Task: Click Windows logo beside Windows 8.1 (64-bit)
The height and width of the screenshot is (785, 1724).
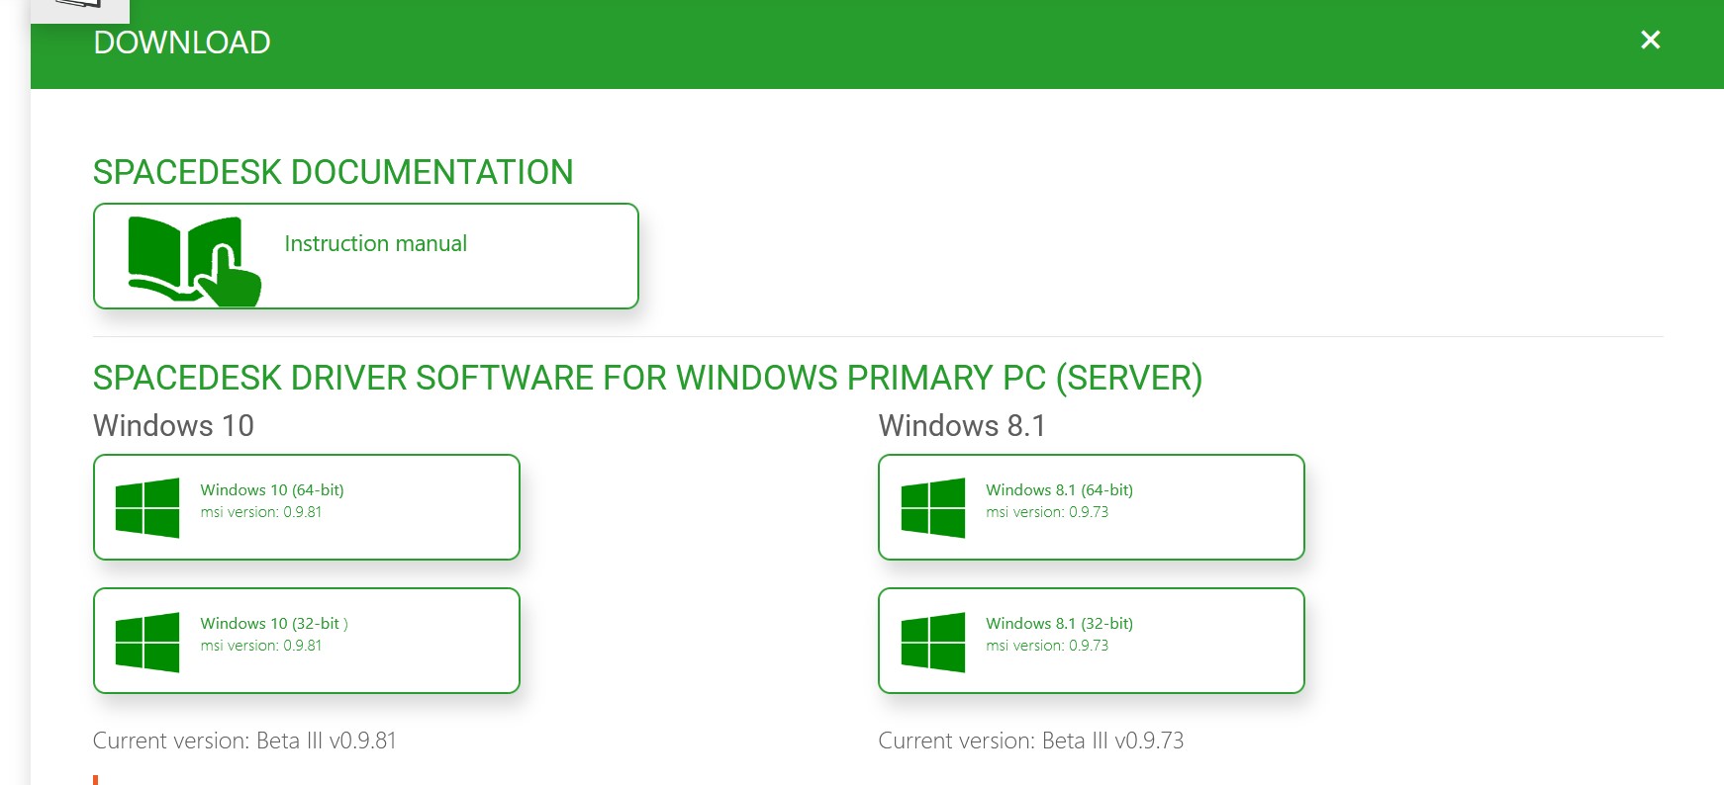Action: click(932, 508)
